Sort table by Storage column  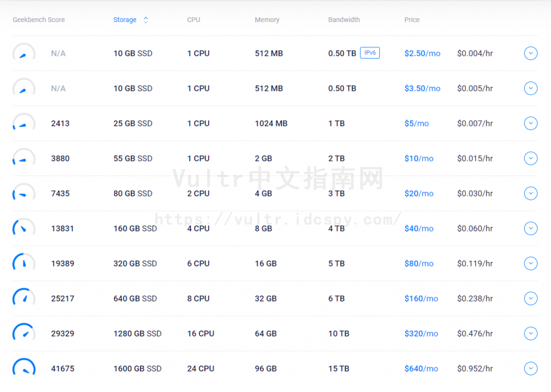click(x=125, y=20)
